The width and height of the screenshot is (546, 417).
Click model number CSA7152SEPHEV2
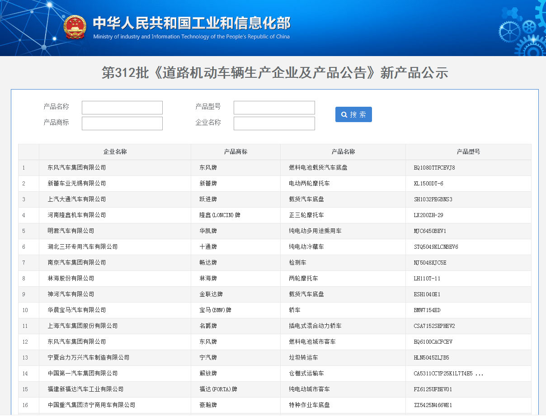pyautogui.click(x=434, y=326)
